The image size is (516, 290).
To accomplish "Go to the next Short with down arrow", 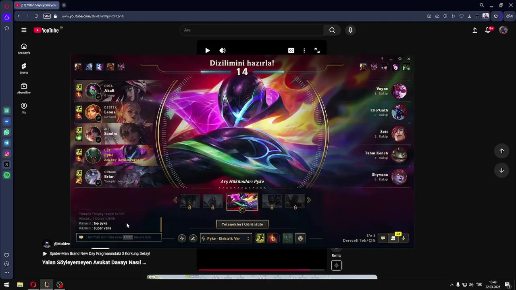I will 501,170.
